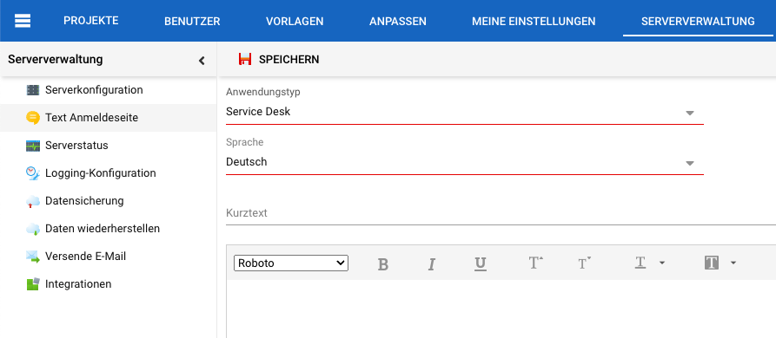Decrease font size with smaller T icon
The width and height of the screenshot is (776, 338).
[x=585, y=263]
